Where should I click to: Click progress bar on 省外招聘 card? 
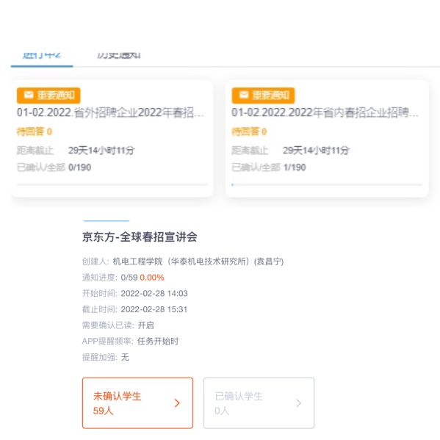pos(112,184)
